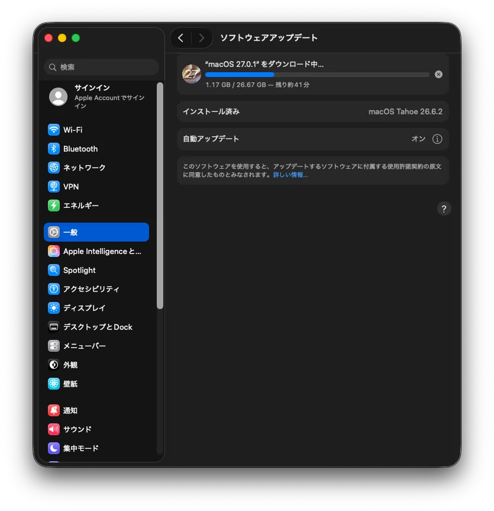Click the 外観 appearance icon
Viewport: 494px width, 511px height.
[x=54, y=364]
